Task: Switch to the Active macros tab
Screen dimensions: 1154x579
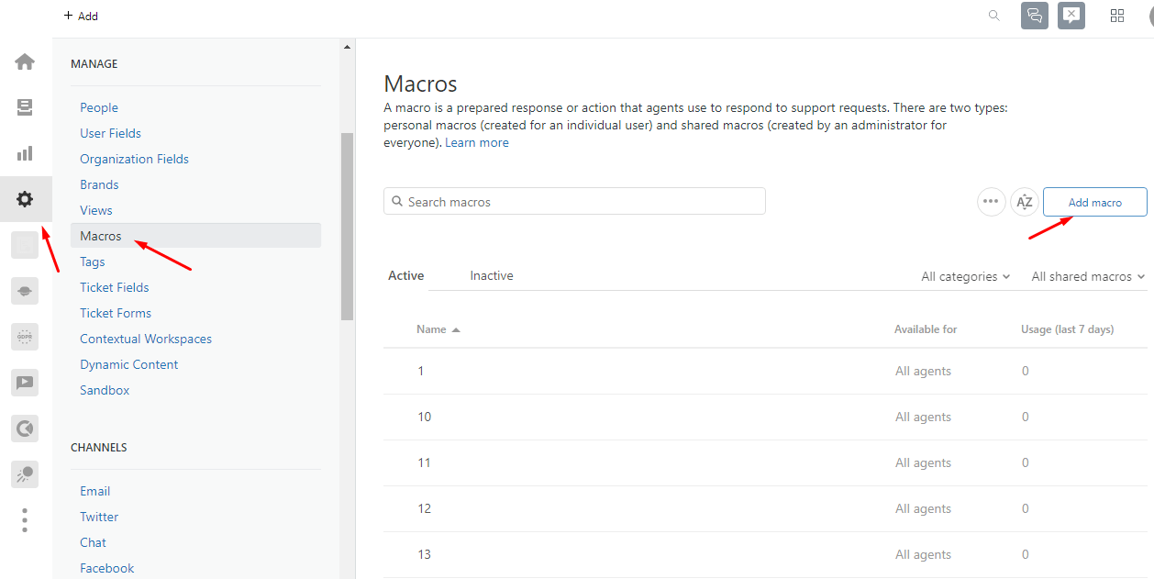Action: (405, 275)
